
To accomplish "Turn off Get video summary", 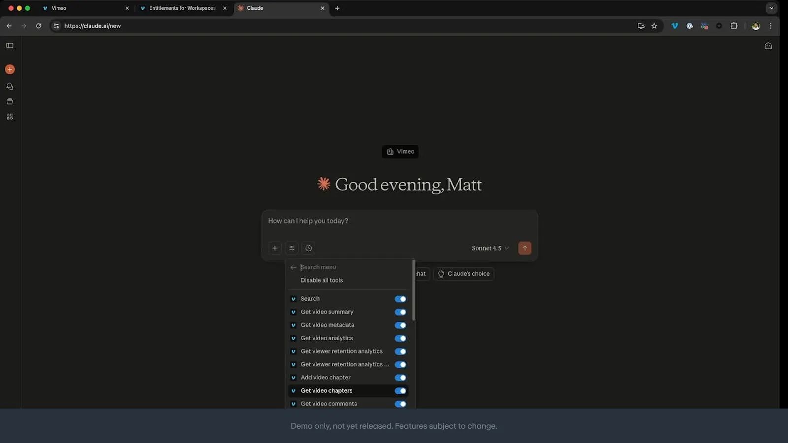I will click(x=400, y=312).
